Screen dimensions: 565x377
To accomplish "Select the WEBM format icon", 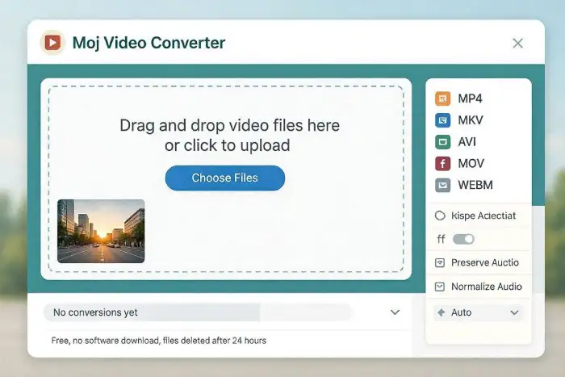I will 442,185.
